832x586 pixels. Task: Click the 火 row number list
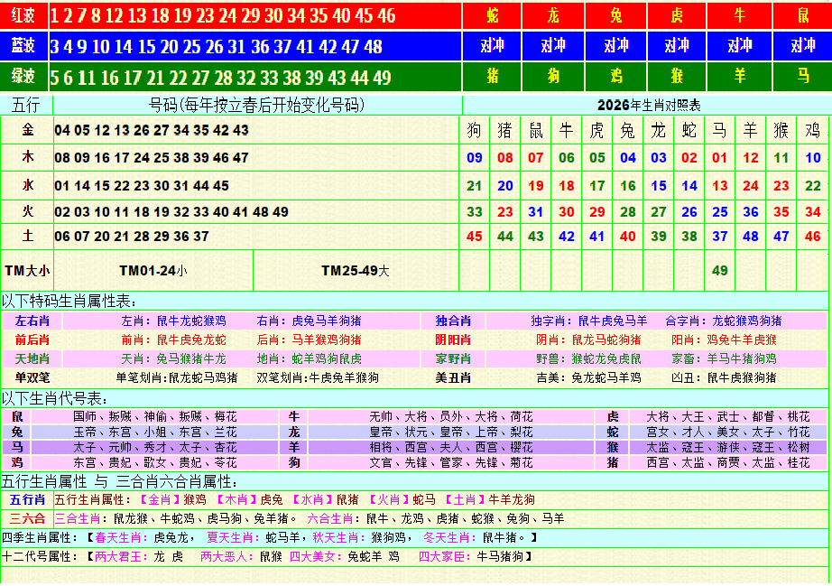tap(171, 212)
